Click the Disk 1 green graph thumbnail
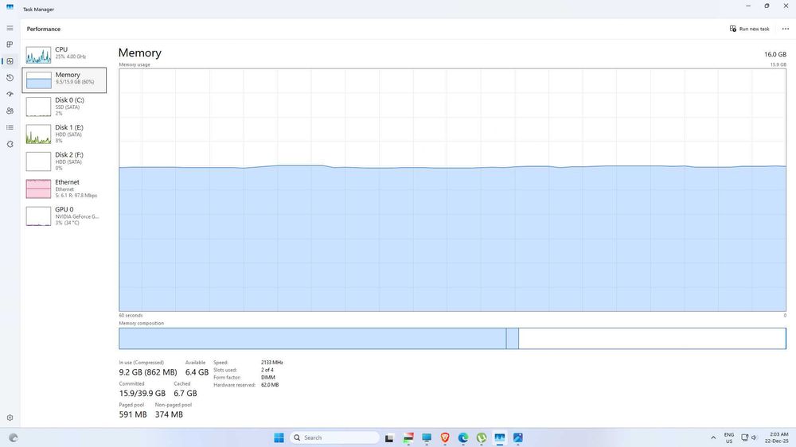Image resolution: width=796 pixels, height=447 pixels. [38, 134]
